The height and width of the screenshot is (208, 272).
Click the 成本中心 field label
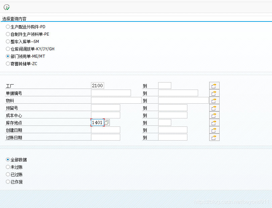14,115
